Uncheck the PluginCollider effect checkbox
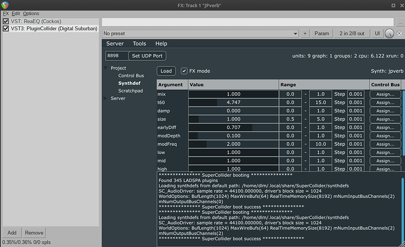Image resolution: width=405 pixels, height=247 pixels. coord(6,28)
